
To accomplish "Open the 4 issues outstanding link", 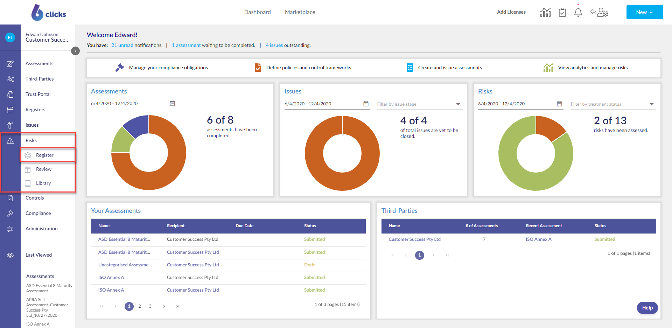I will click(274, 45).
